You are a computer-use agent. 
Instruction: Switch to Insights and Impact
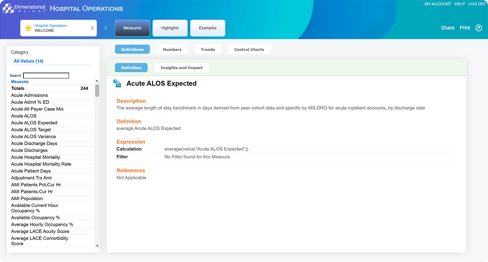181,68
